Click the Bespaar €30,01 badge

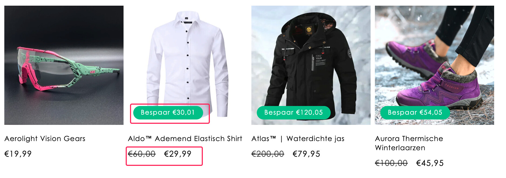[x=168, y=112]
